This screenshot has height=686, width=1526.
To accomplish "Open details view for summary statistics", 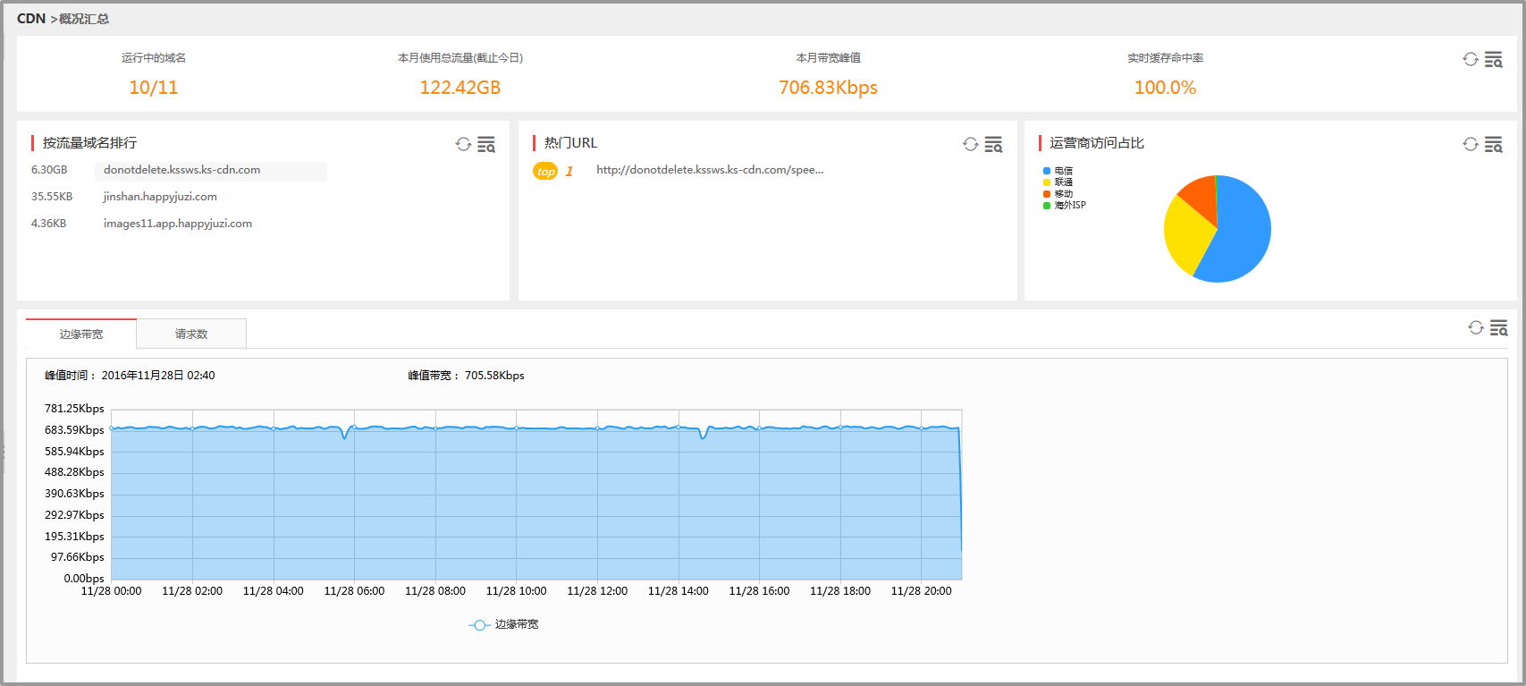I will point(1493,59).
